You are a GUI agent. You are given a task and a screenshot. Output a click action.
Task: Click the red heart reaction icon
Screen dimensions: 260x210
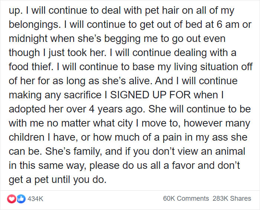pyautogui.click(x=12, y=198)
